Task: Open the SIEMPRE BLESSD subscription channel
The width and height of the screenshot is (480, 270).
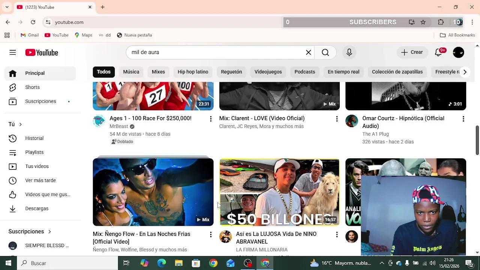Action: click(40, 246)
